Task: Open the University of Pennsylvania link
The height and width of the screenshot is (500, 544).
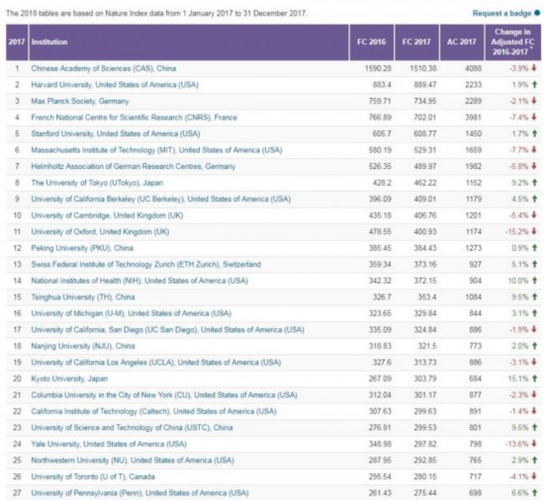Action: coord(139,493)
